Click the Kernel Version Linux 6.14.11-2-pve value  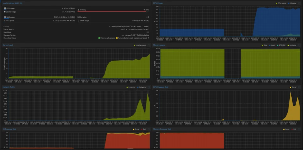[x=134, y=29]
